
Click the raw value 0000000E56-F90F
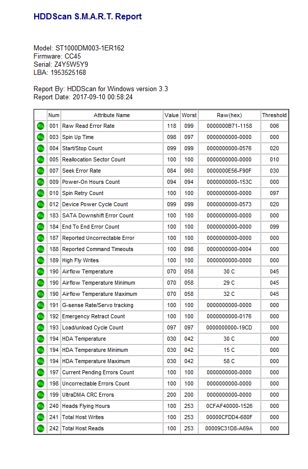pyautogui.click(x=230, y=171)
